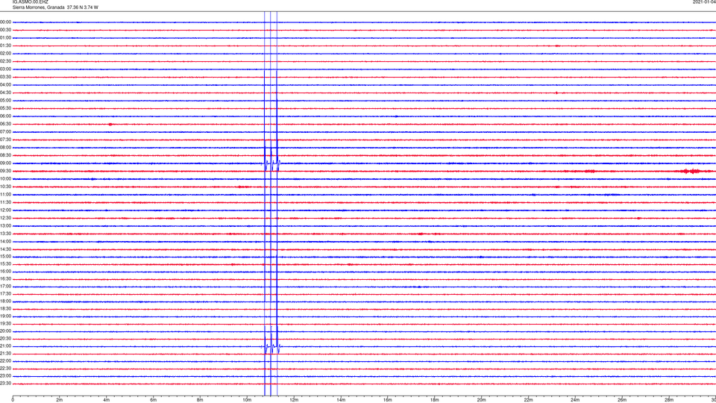Pick the blue calibration pulses on the 21:00 trace
This screenshot has height=403, width=716.
[x=271, y=346]
